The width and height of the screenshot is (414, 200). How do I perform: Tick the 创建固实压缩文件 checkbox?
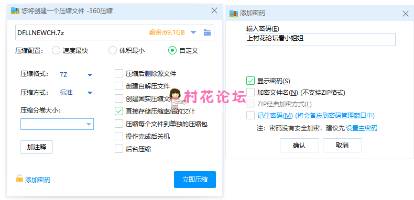pos(119,98)
